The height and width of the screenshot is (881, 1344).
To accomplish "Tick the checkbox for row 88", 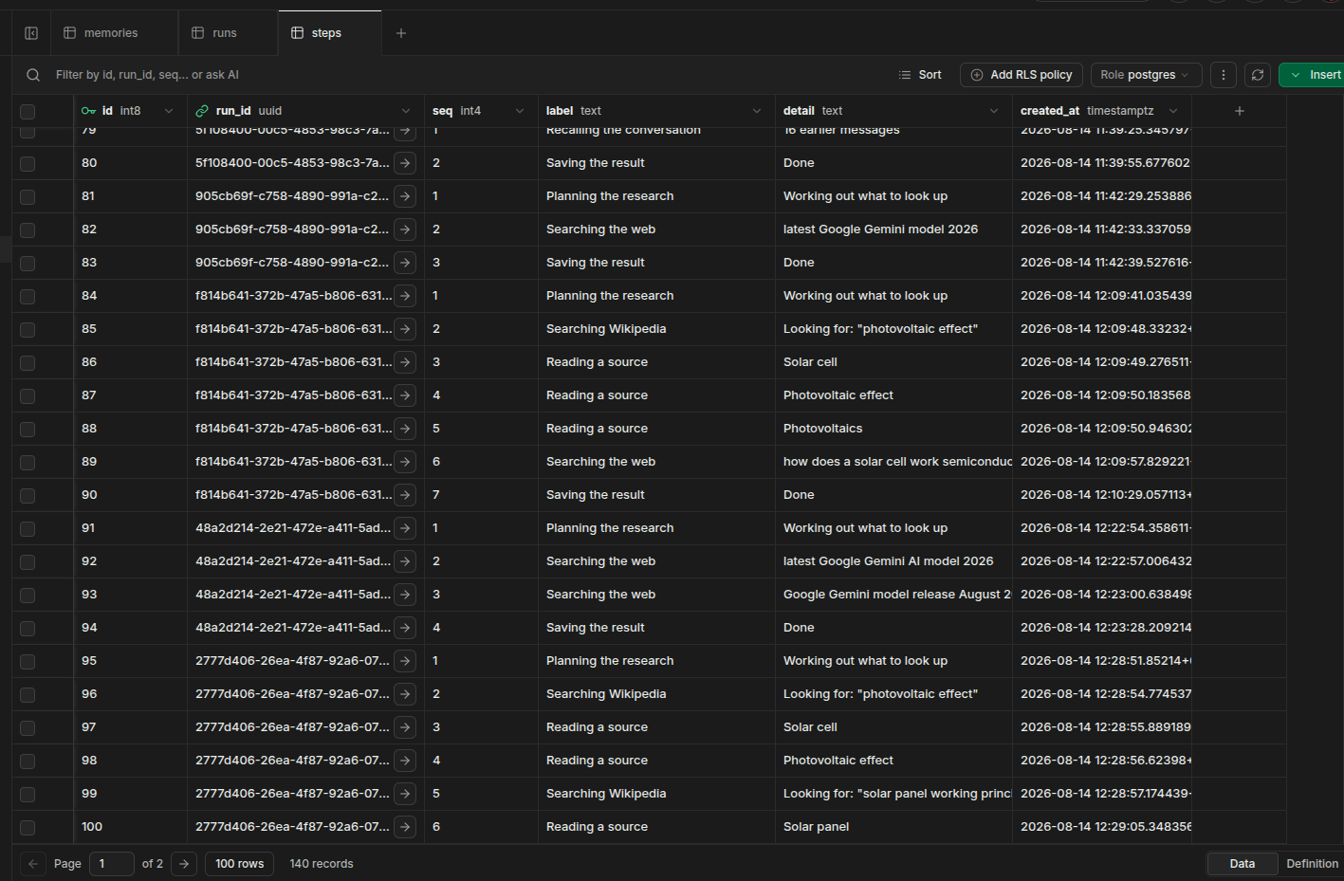I will click(28, 429).
